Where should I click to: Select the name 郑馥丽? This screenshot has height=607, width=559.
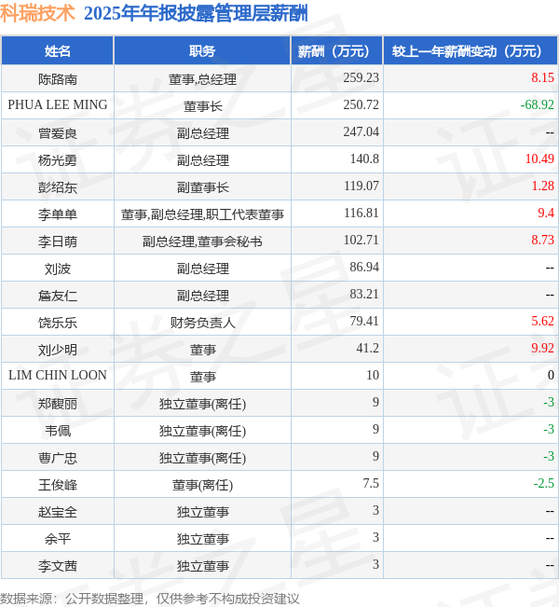pos(58,404)
